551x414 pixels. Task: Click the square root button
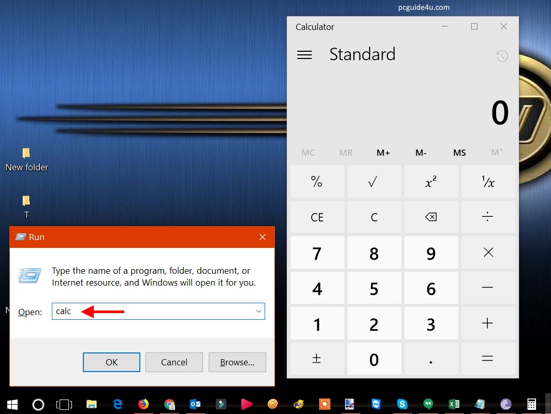(374, 182)
